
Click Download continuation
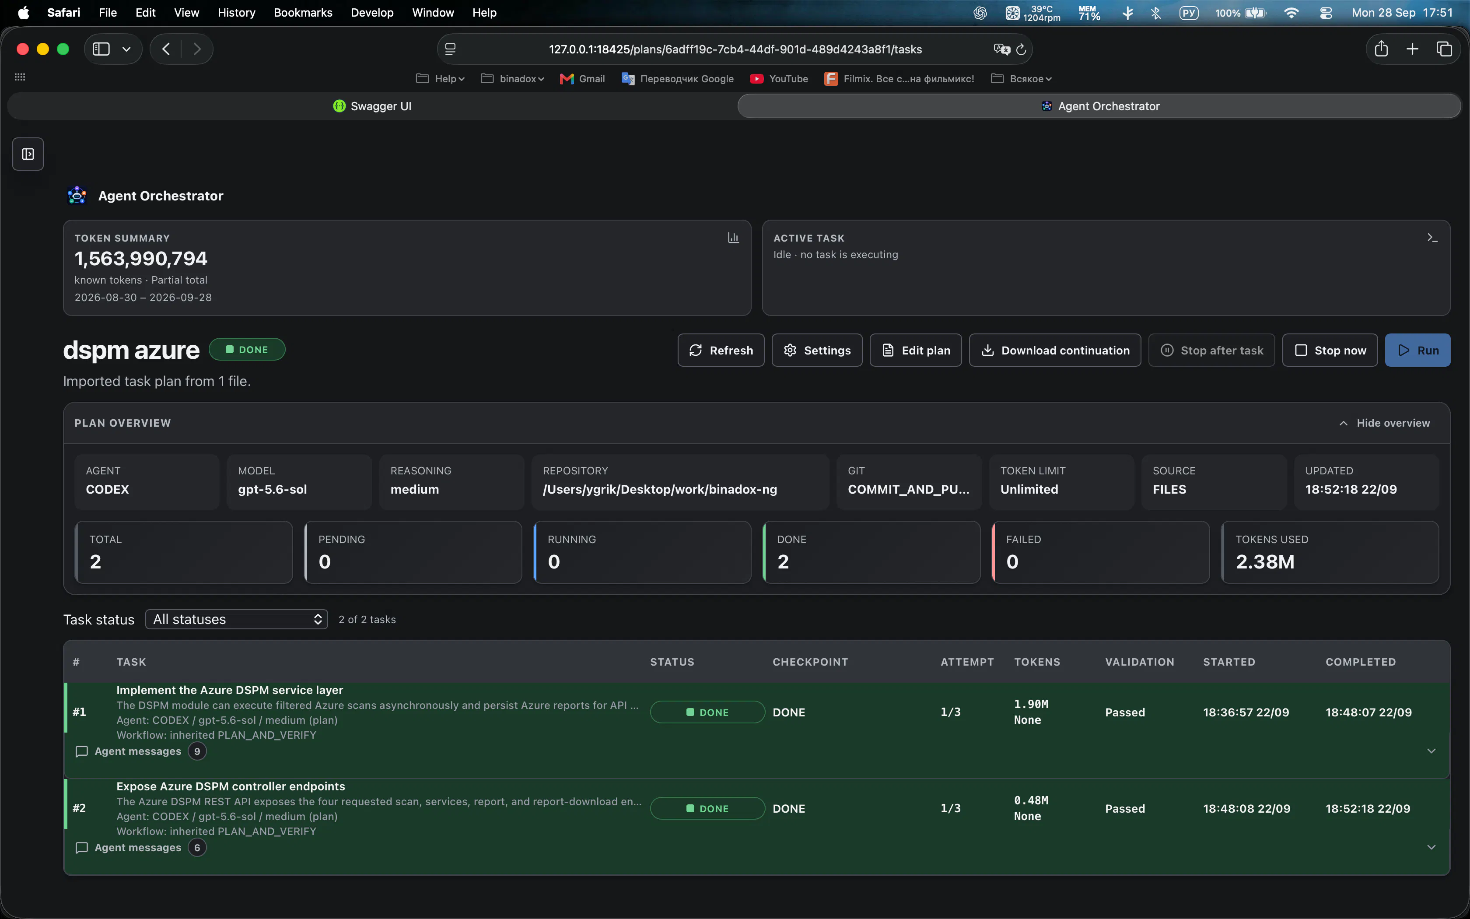tap(1054, 350)
